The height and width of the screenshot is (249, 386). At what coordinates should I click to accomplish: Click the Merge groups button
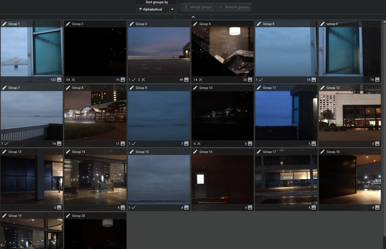197,7
